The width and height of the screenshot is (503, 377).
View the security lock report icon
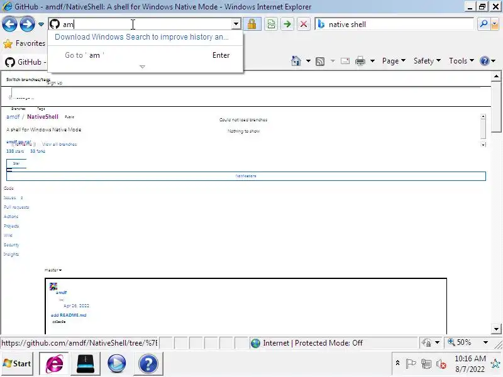point(251,24)
